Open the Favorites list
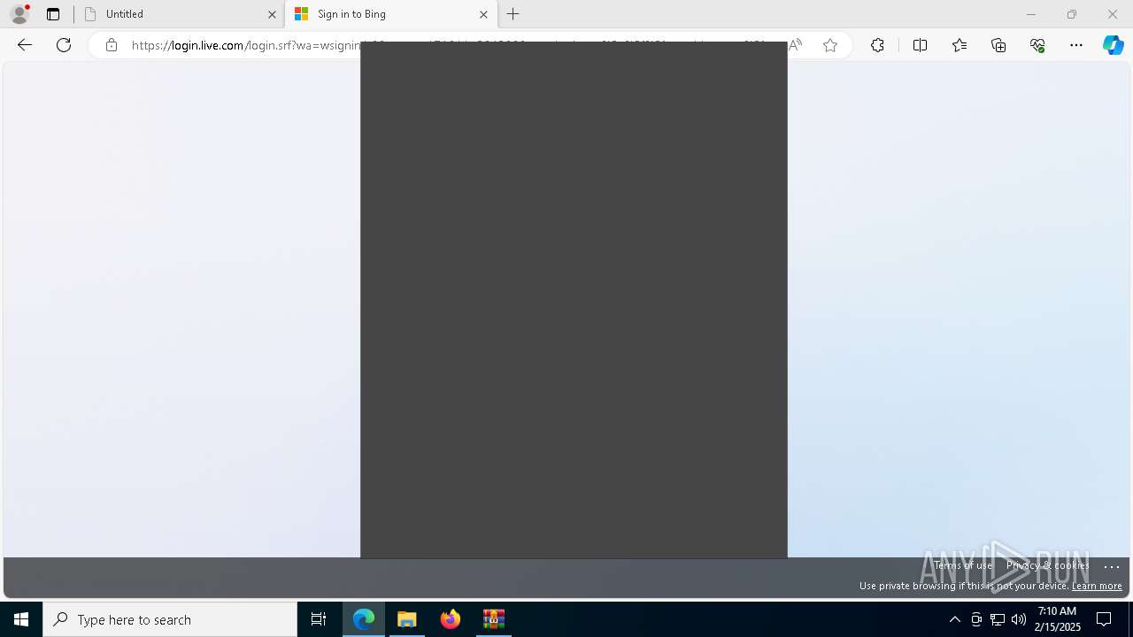 point(960,45)
